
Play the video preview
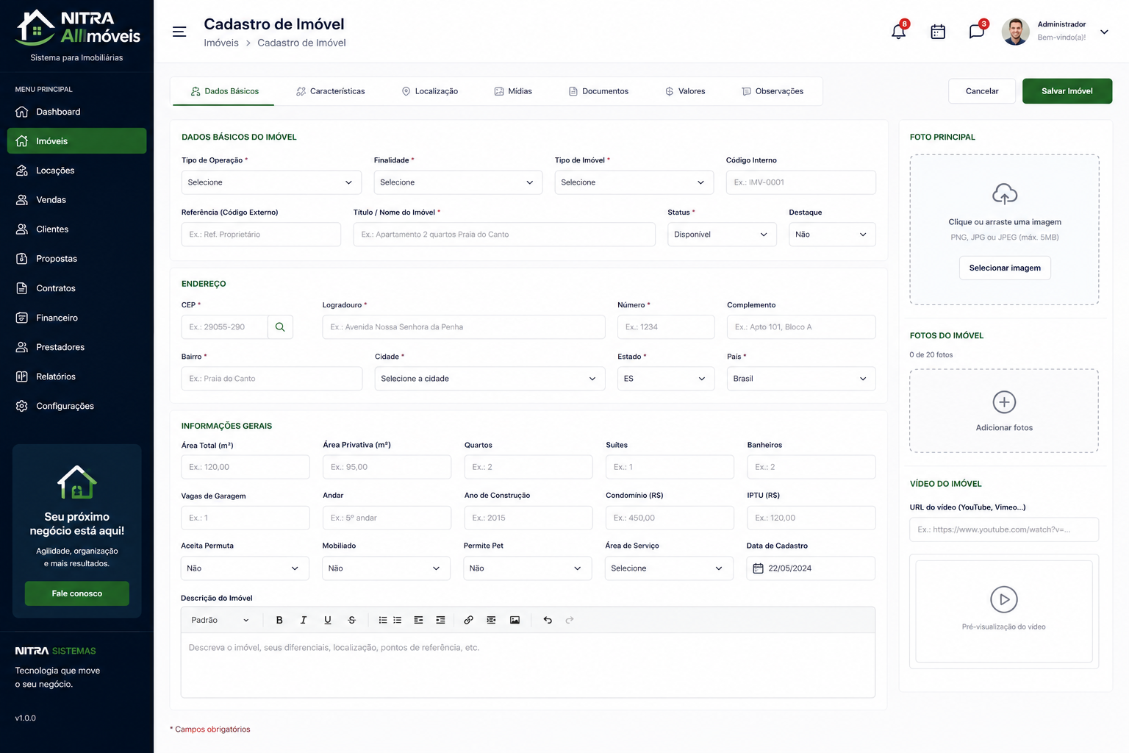pos(1003,599)
